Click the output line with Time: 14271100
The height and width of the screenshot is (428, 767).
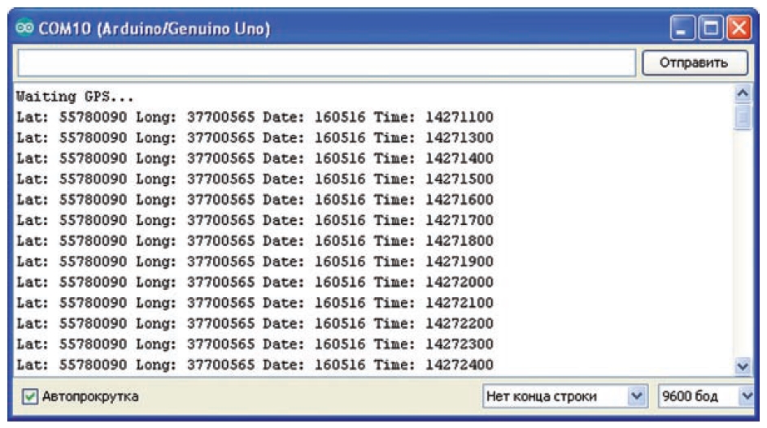(x=255, y=117)
